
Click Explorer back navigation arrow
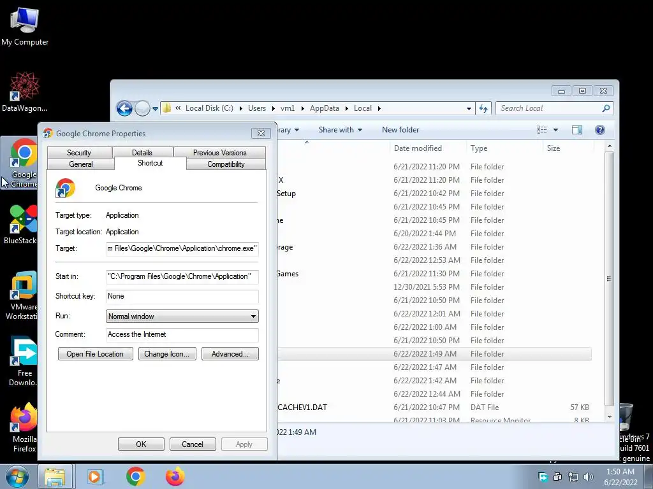click(124, 108)
